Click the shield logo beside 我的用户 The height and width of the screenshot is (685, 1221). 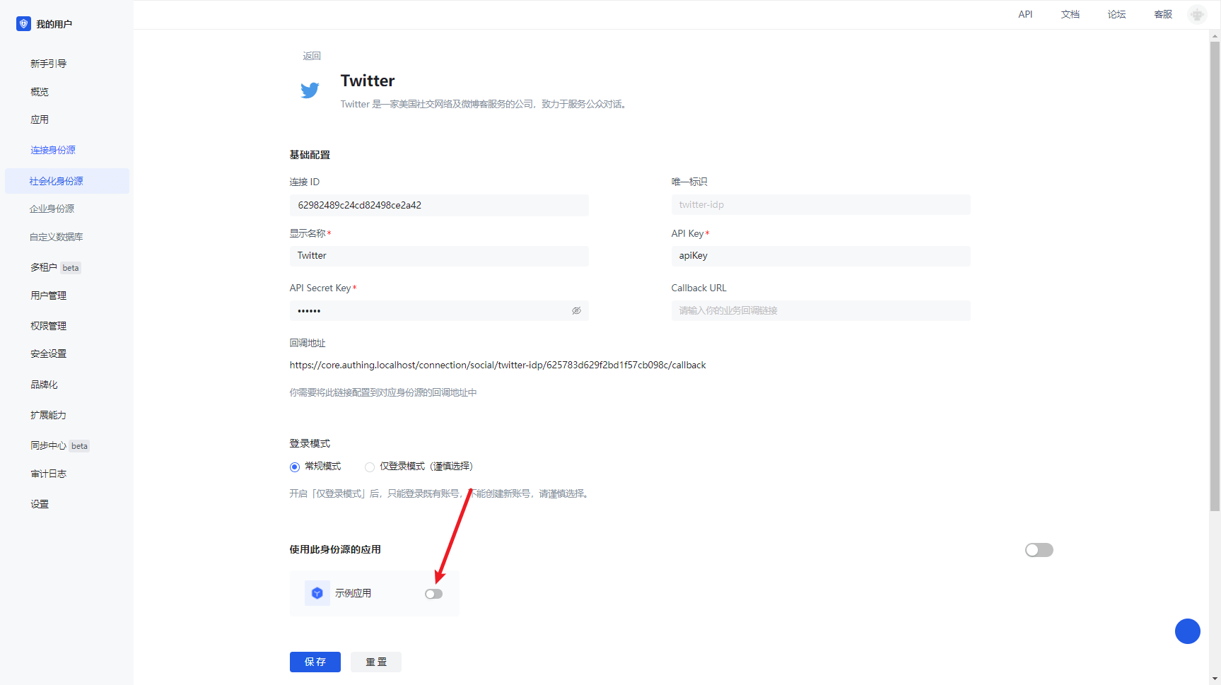(23, 24)
